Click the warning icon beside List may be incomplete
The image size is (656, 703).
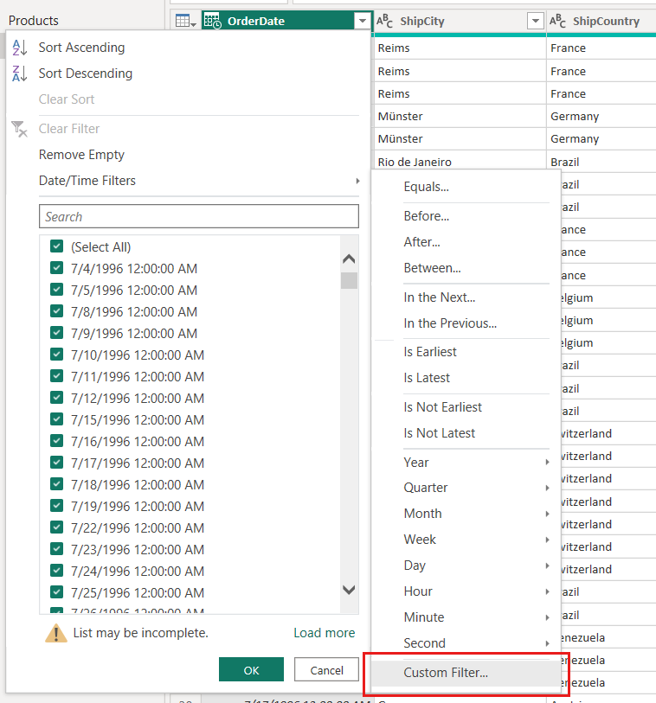click(56, 633)
